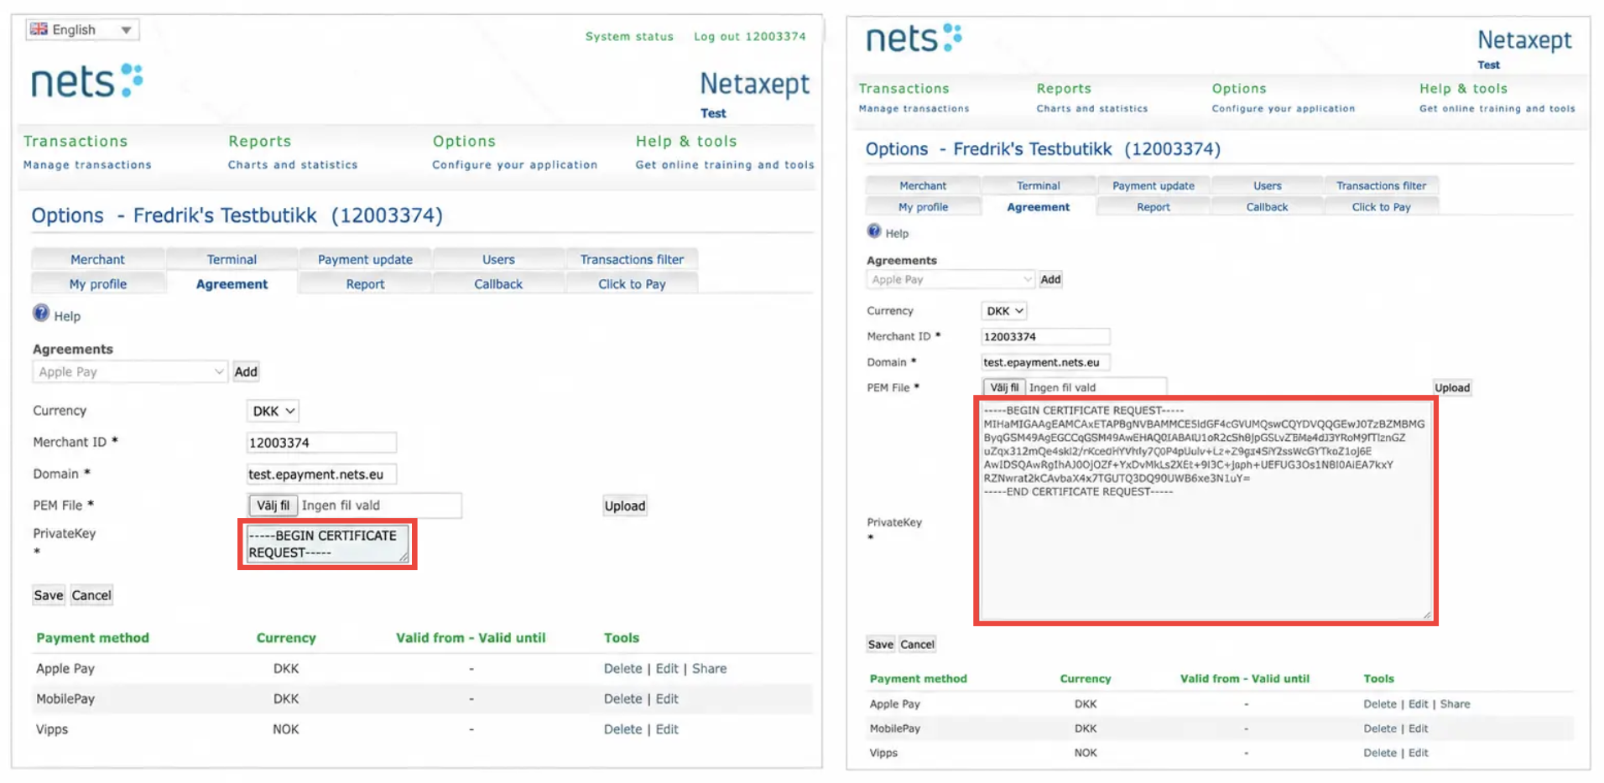
Task: Open DKK currency dropdown in right panel
Action: tap(1004, 311)
